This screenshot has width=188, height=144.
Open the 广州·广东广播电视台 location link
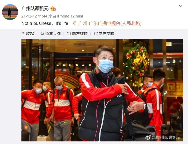(x=110, y=23)
